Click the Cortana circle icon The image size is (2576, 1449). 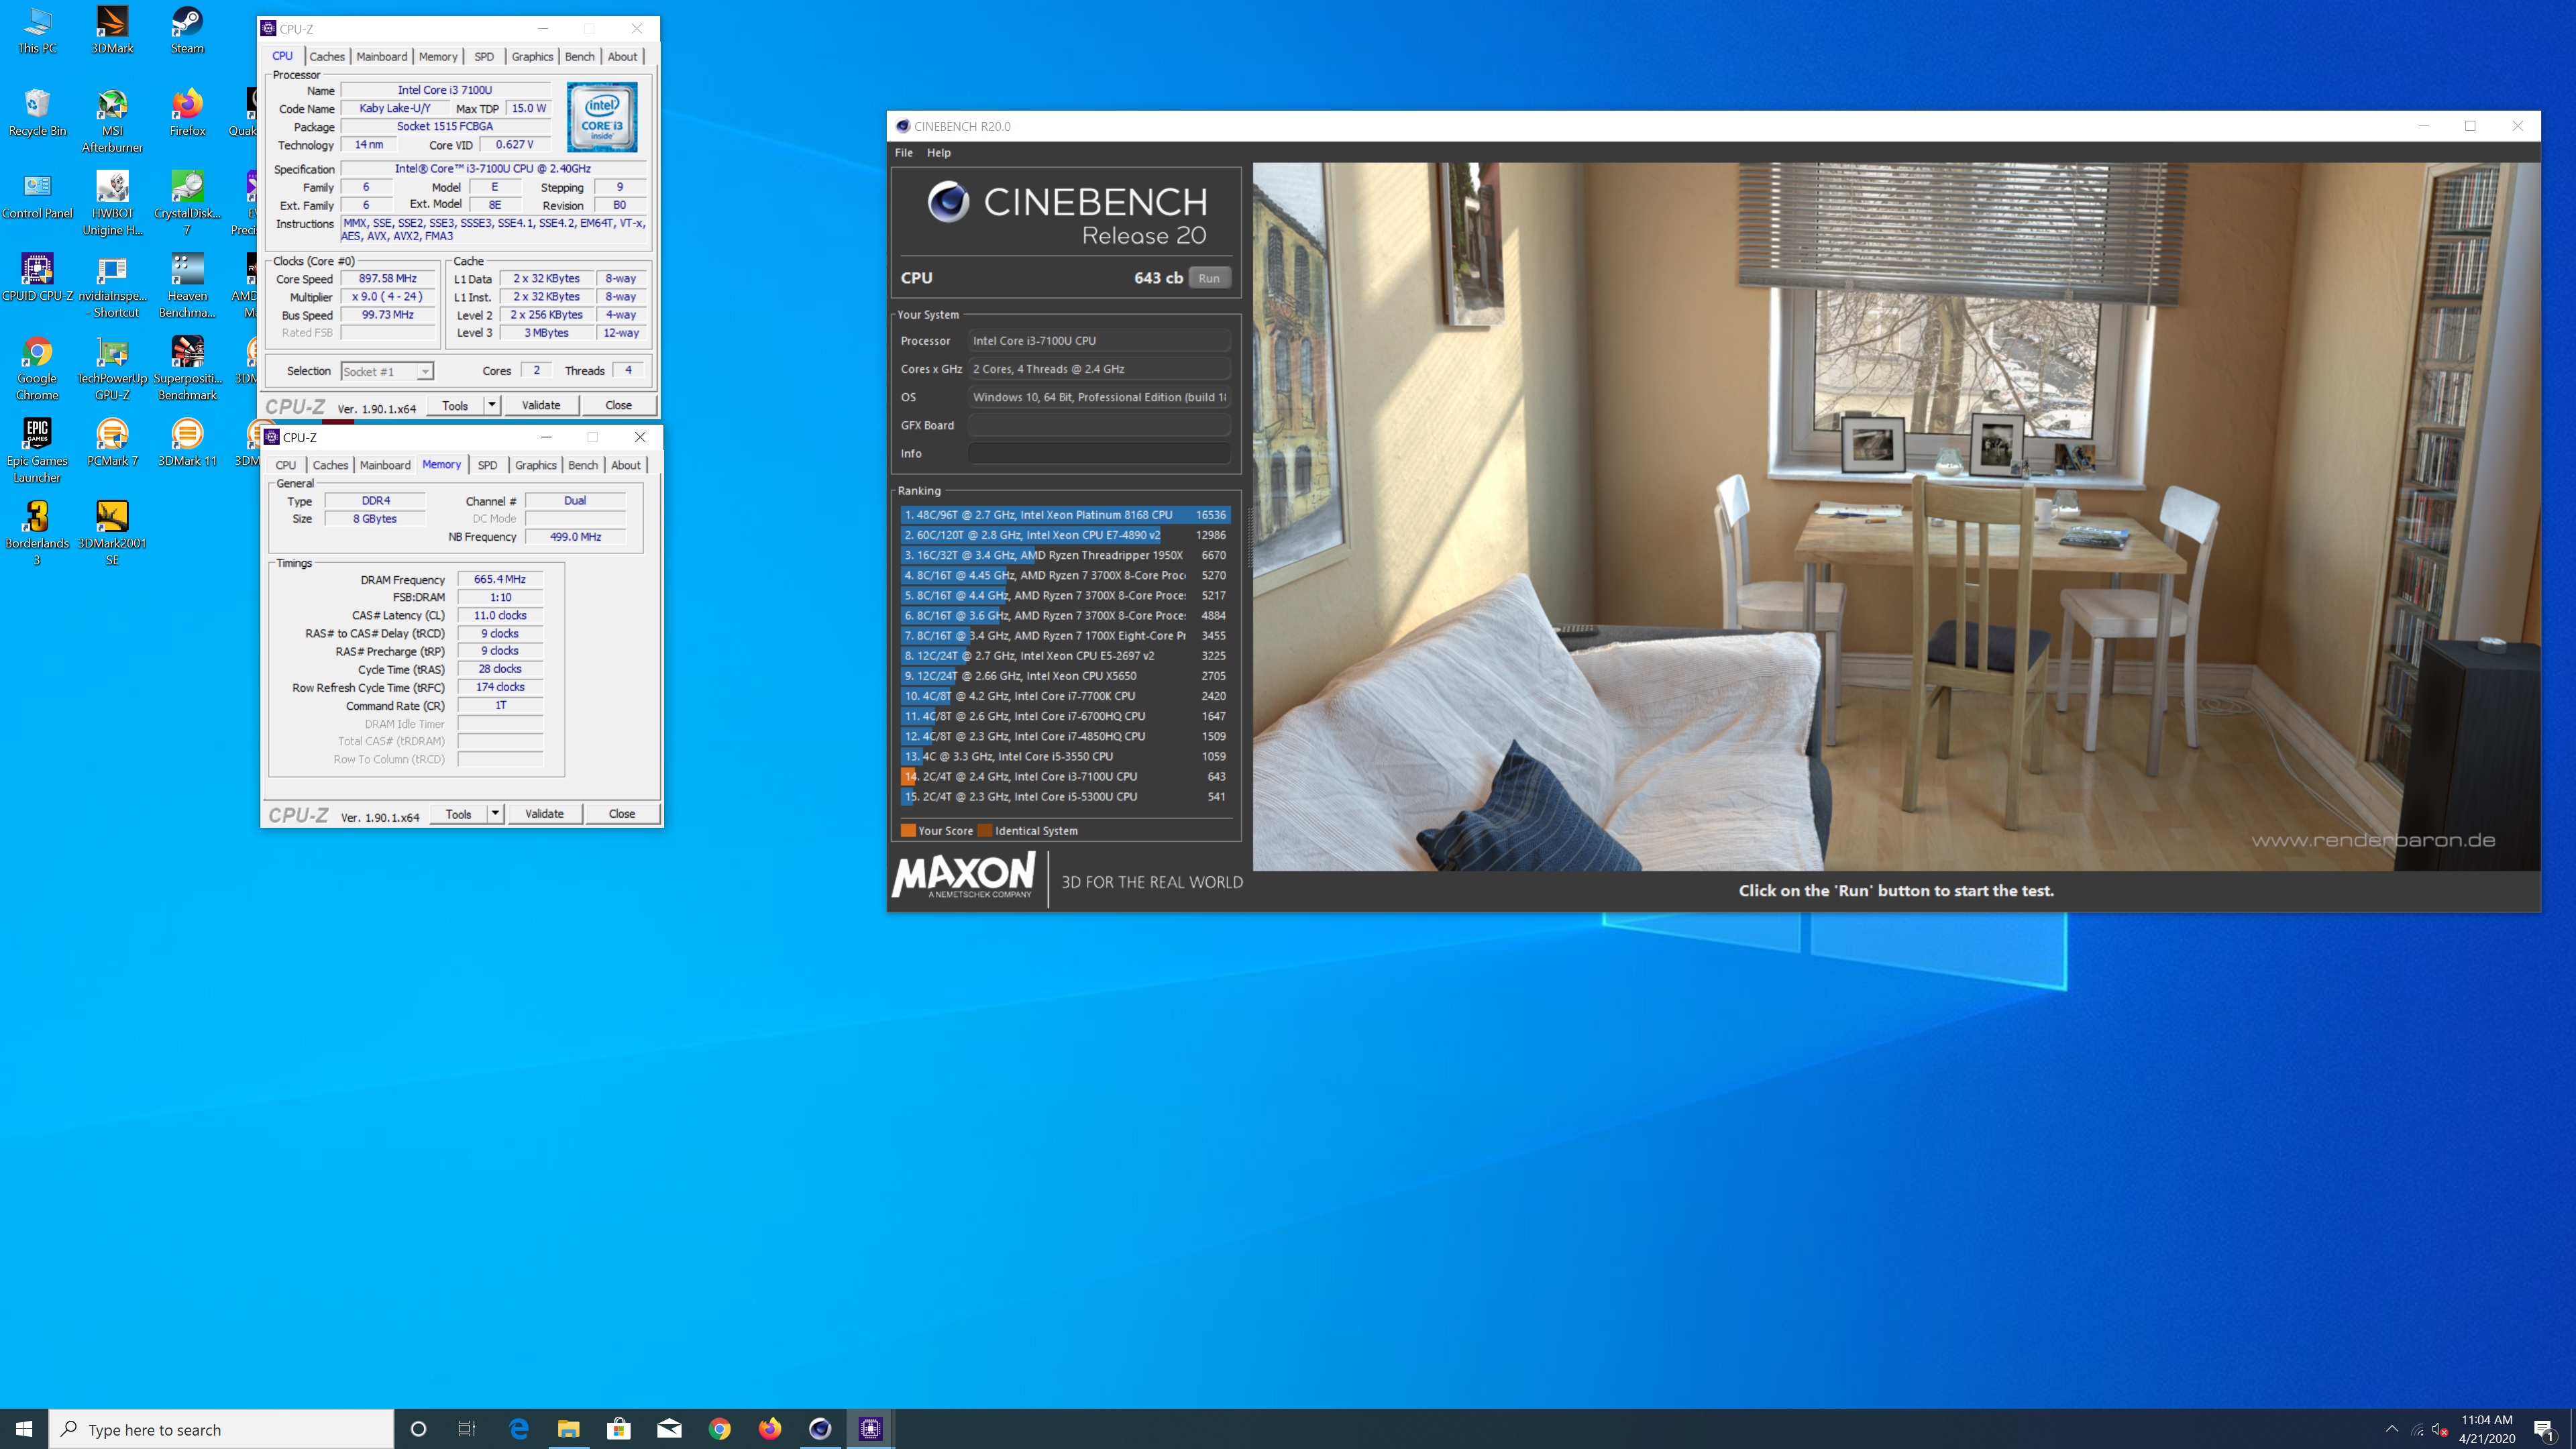[419, 1429]
